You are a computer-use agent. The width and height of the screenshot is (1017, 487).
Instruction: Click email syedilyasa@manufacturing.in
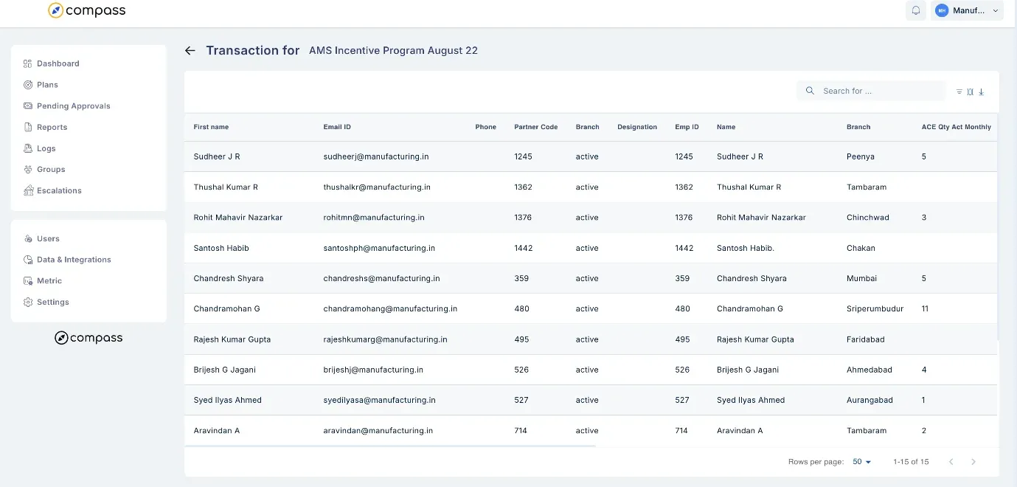point(379,400)
